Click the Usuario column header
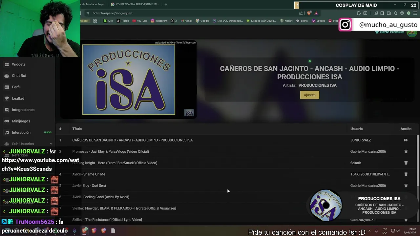The image size is (420, 236). (x=356, y=129)
